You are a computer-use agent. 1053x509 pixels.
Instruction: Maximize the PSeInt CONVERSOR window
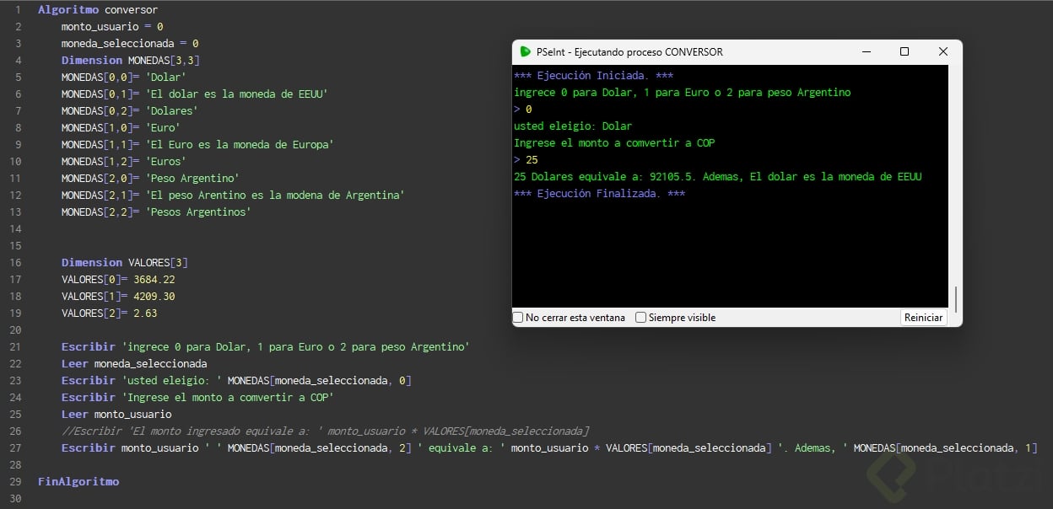coord(904,51)
